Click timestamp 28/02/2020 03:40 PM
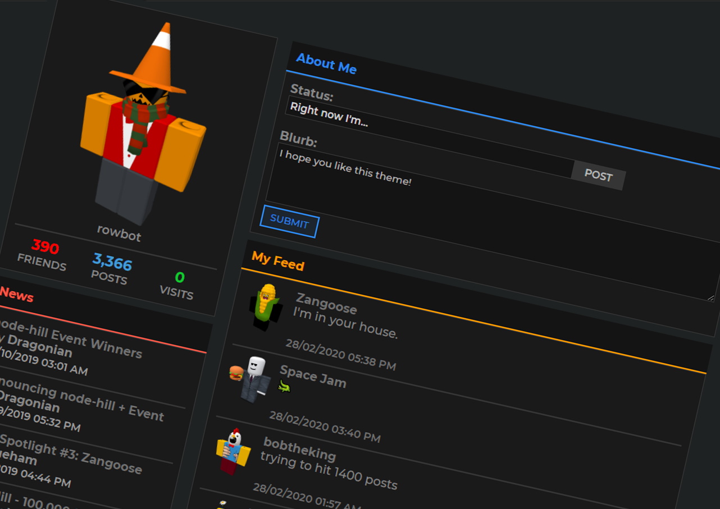 (x=325, y=427)
